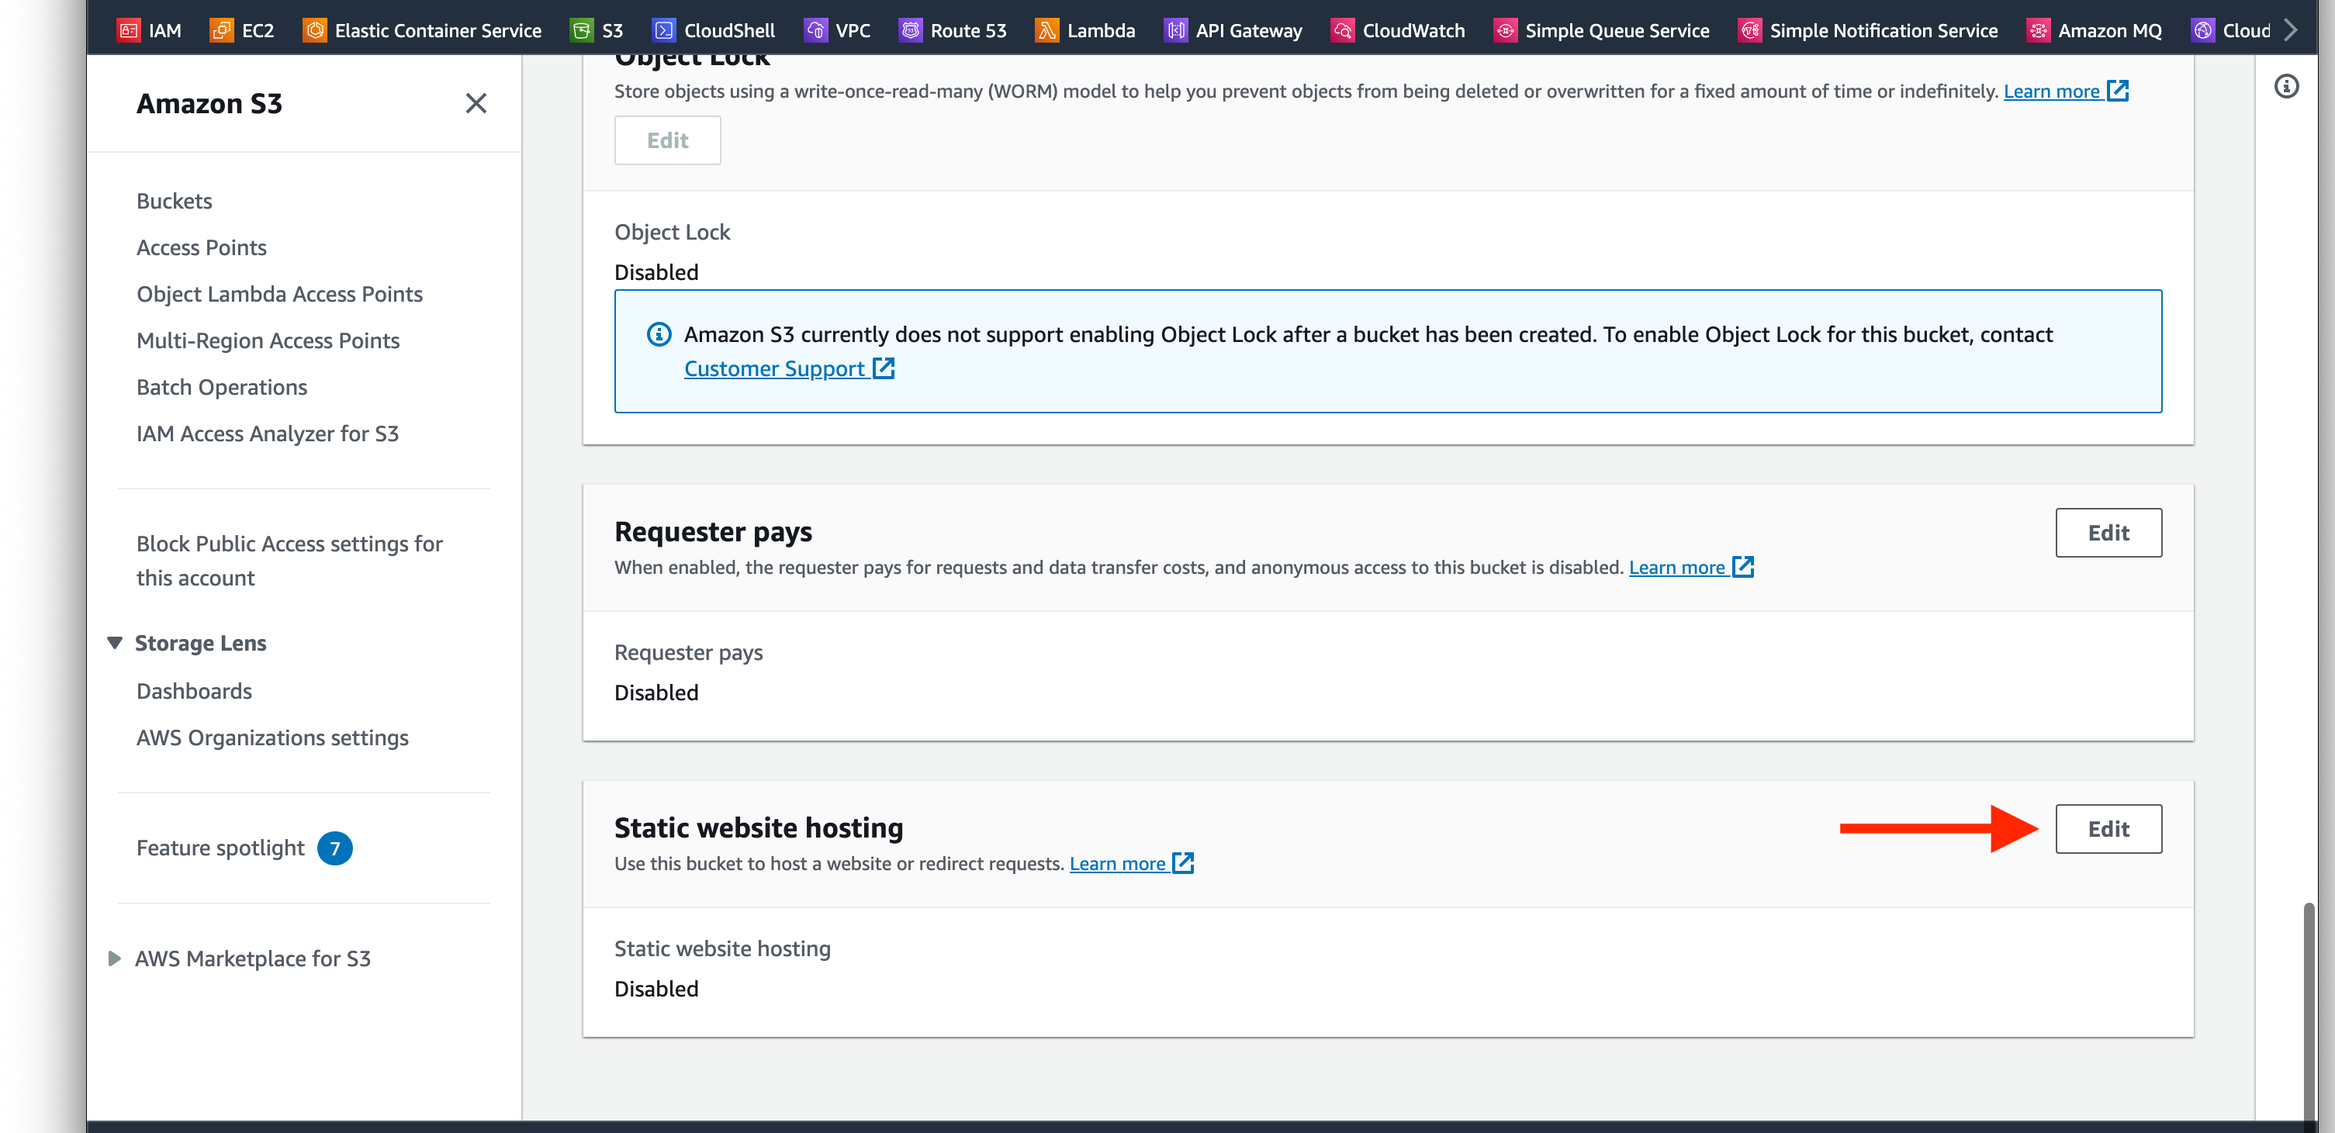Image resolution: width=2335 pixels, height=1133 pixels.
Task: Open AWS Organizations settings
Action: pos(272,737)
